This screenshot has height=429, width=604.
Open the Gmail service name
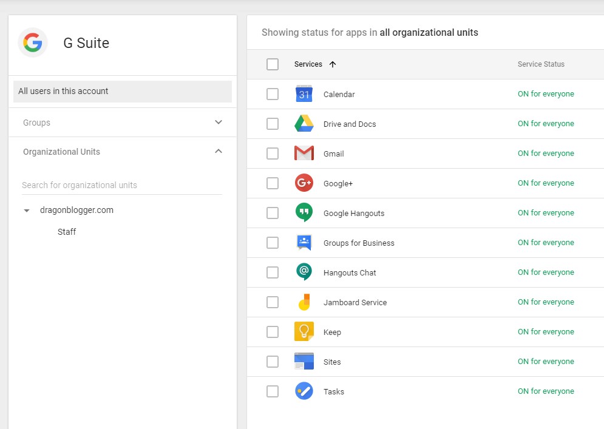(x=334, y=154)
